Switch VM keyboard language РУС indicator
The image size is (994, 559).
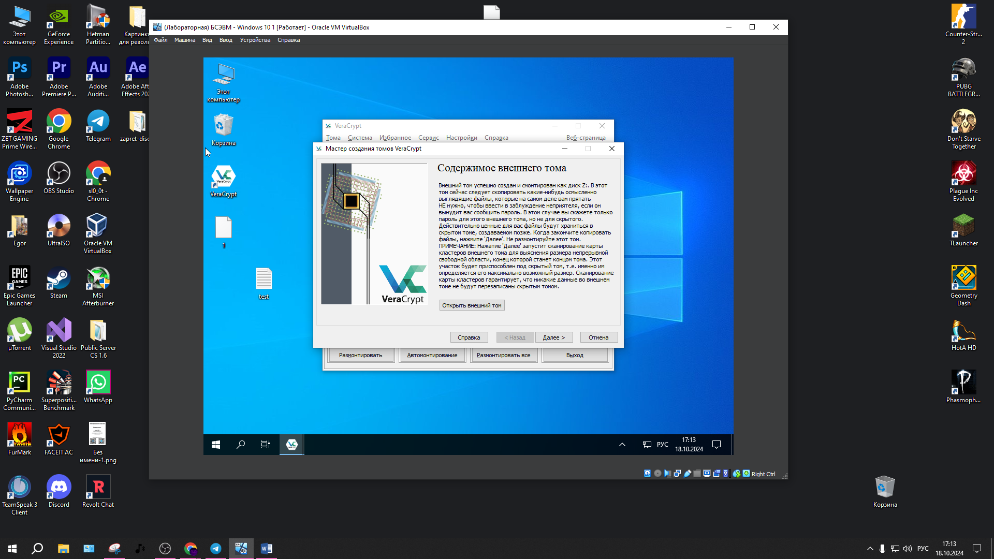click(x=663, y=445)
